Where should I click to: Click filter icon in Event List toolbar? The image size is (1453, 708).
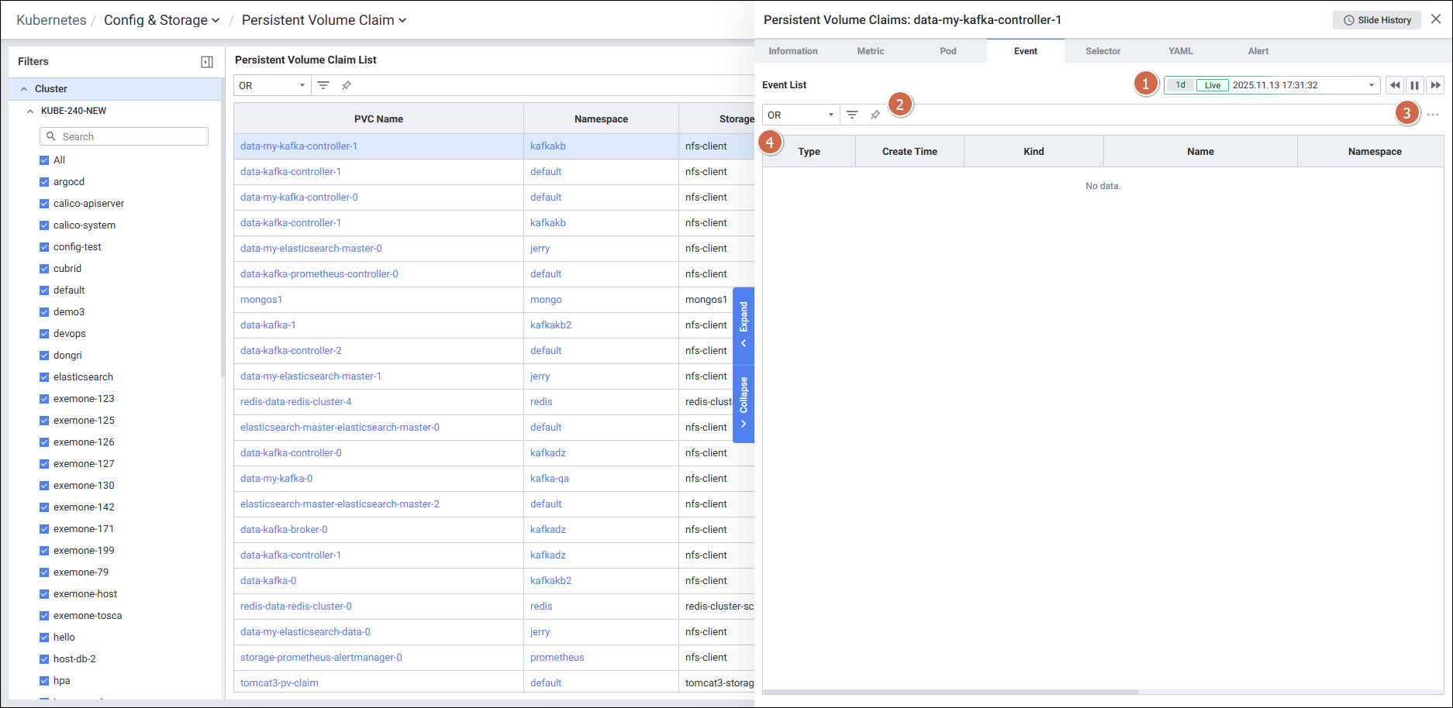[x=852, y=115]
